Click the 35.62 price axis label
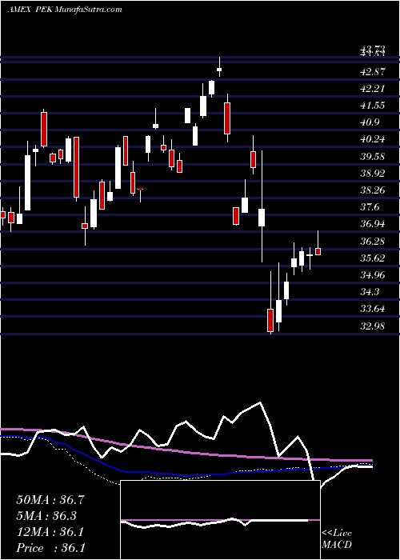 pyautogui.click(x=373, y=258)
